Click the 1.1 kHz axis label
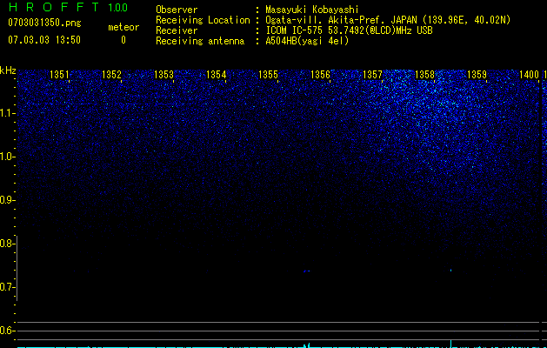547x348 pixels. click(8, 113)
